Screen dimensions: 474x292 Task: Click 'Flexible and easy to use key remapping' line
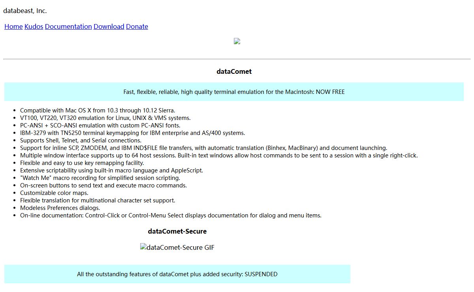(x=82, y=163)
